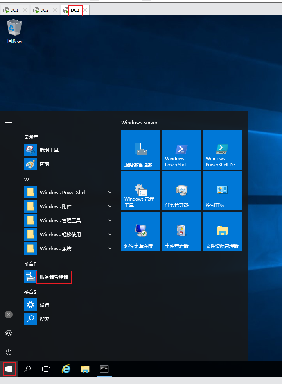Open the Server Manager tile (服务器管理器)

(141, 150)
